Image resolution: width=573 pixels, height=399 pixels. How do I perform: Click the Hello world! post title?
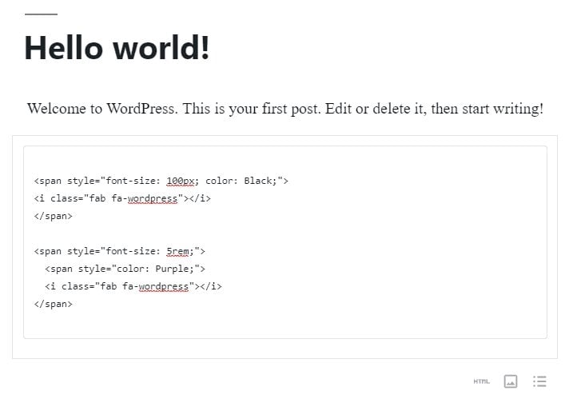[x=117, y=48]
